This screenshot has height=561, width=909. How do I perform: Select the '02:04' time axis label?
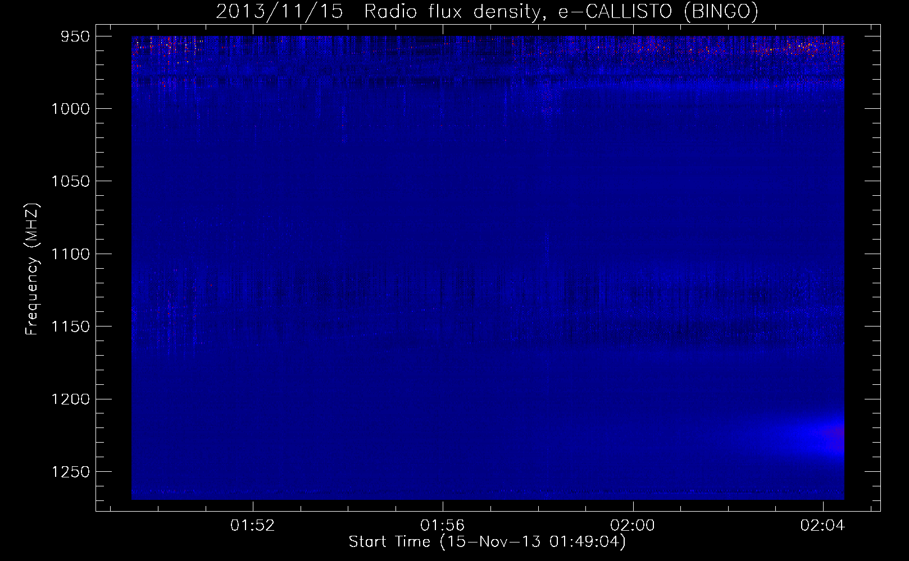point(822,525)
